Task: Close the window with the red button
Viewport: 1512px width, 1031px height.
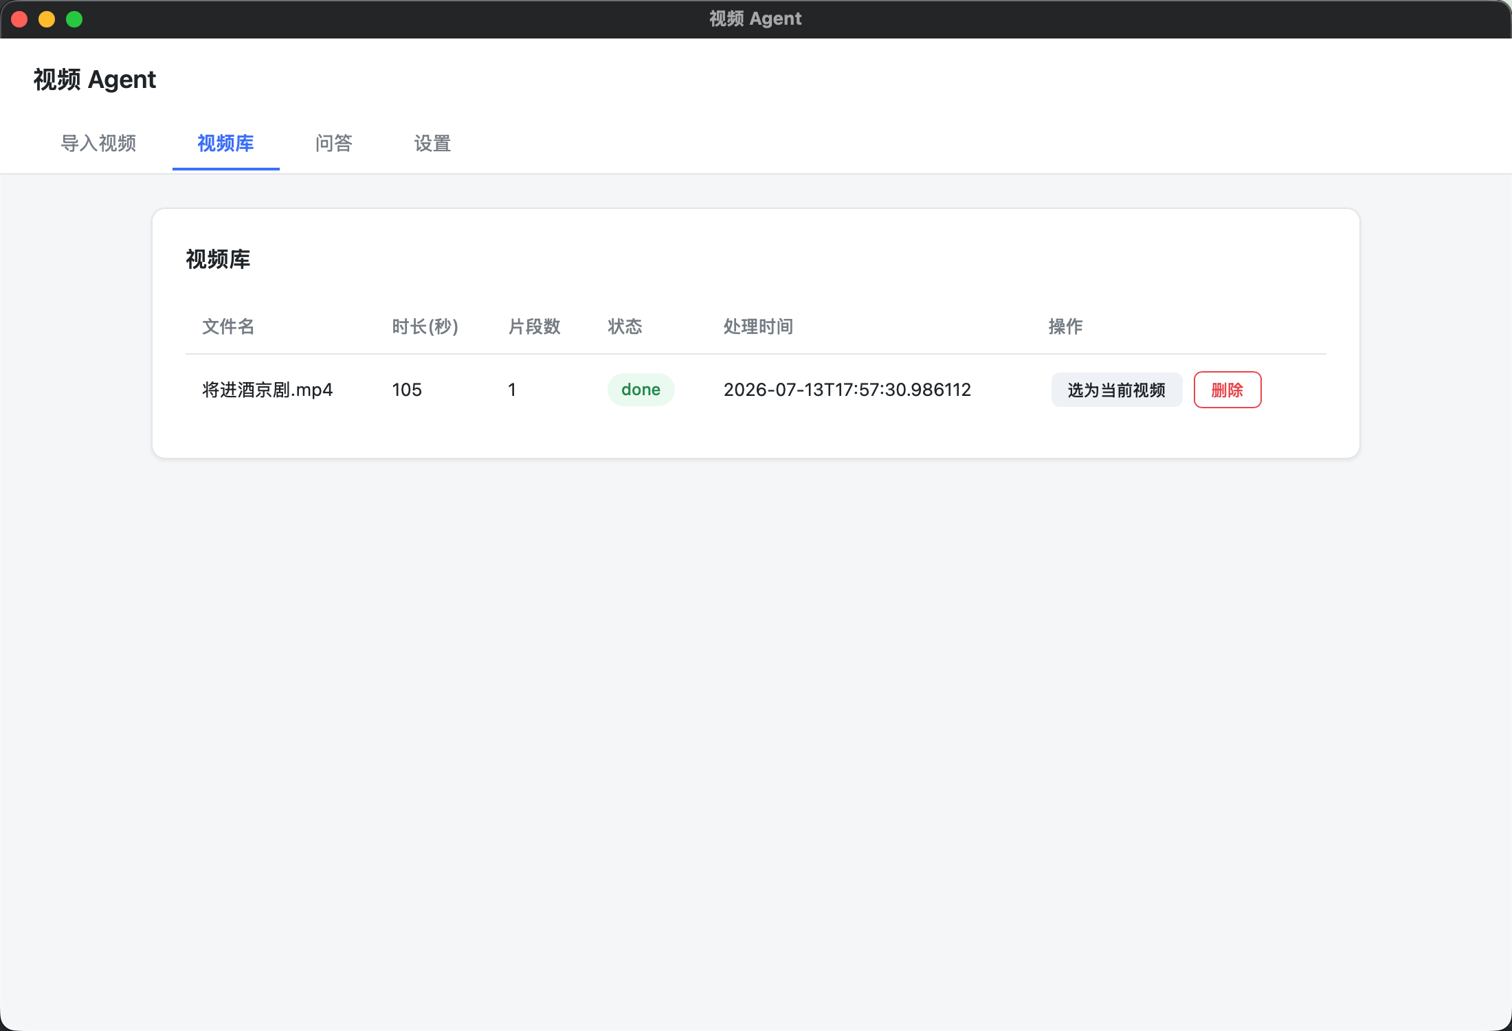Action: [19, 19]
